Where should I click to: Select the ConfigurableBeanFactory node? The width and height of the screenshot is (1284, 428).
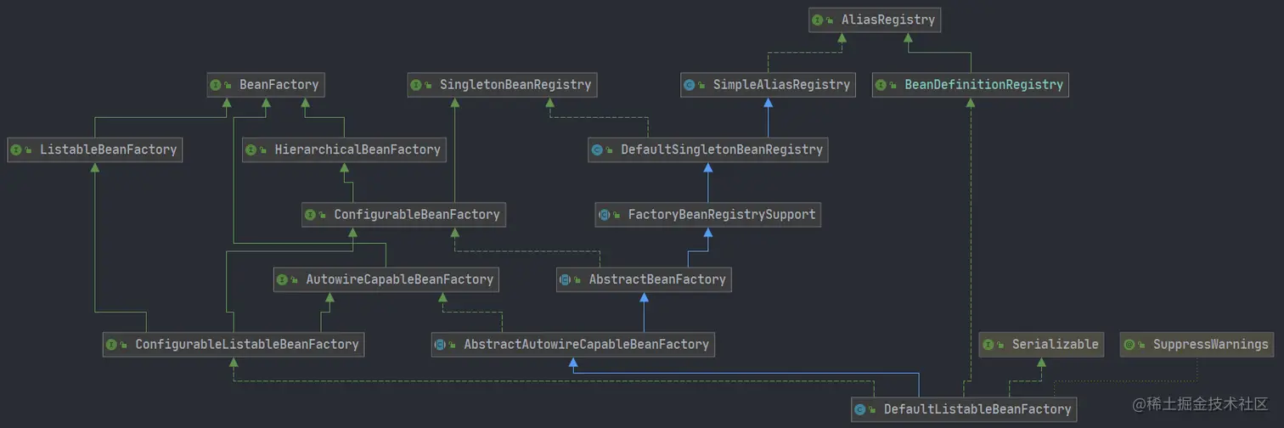tap(403, 215)
